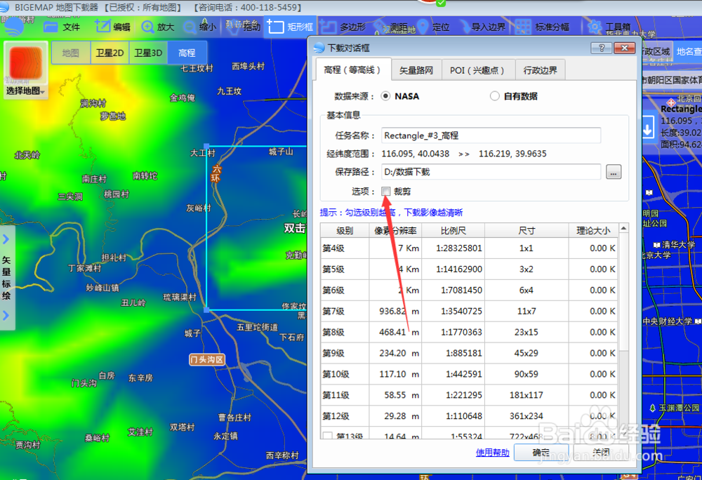Switch to 高程 elevation view
The width and height of the screenshot is (702, 480).
(187, 53)
